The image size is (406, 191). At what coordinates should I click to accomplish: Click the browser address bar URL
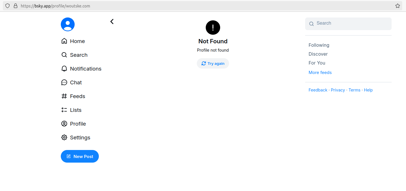(55, 6)
